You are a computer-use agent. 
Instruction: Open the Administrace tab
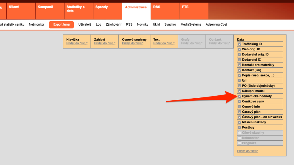136,7
